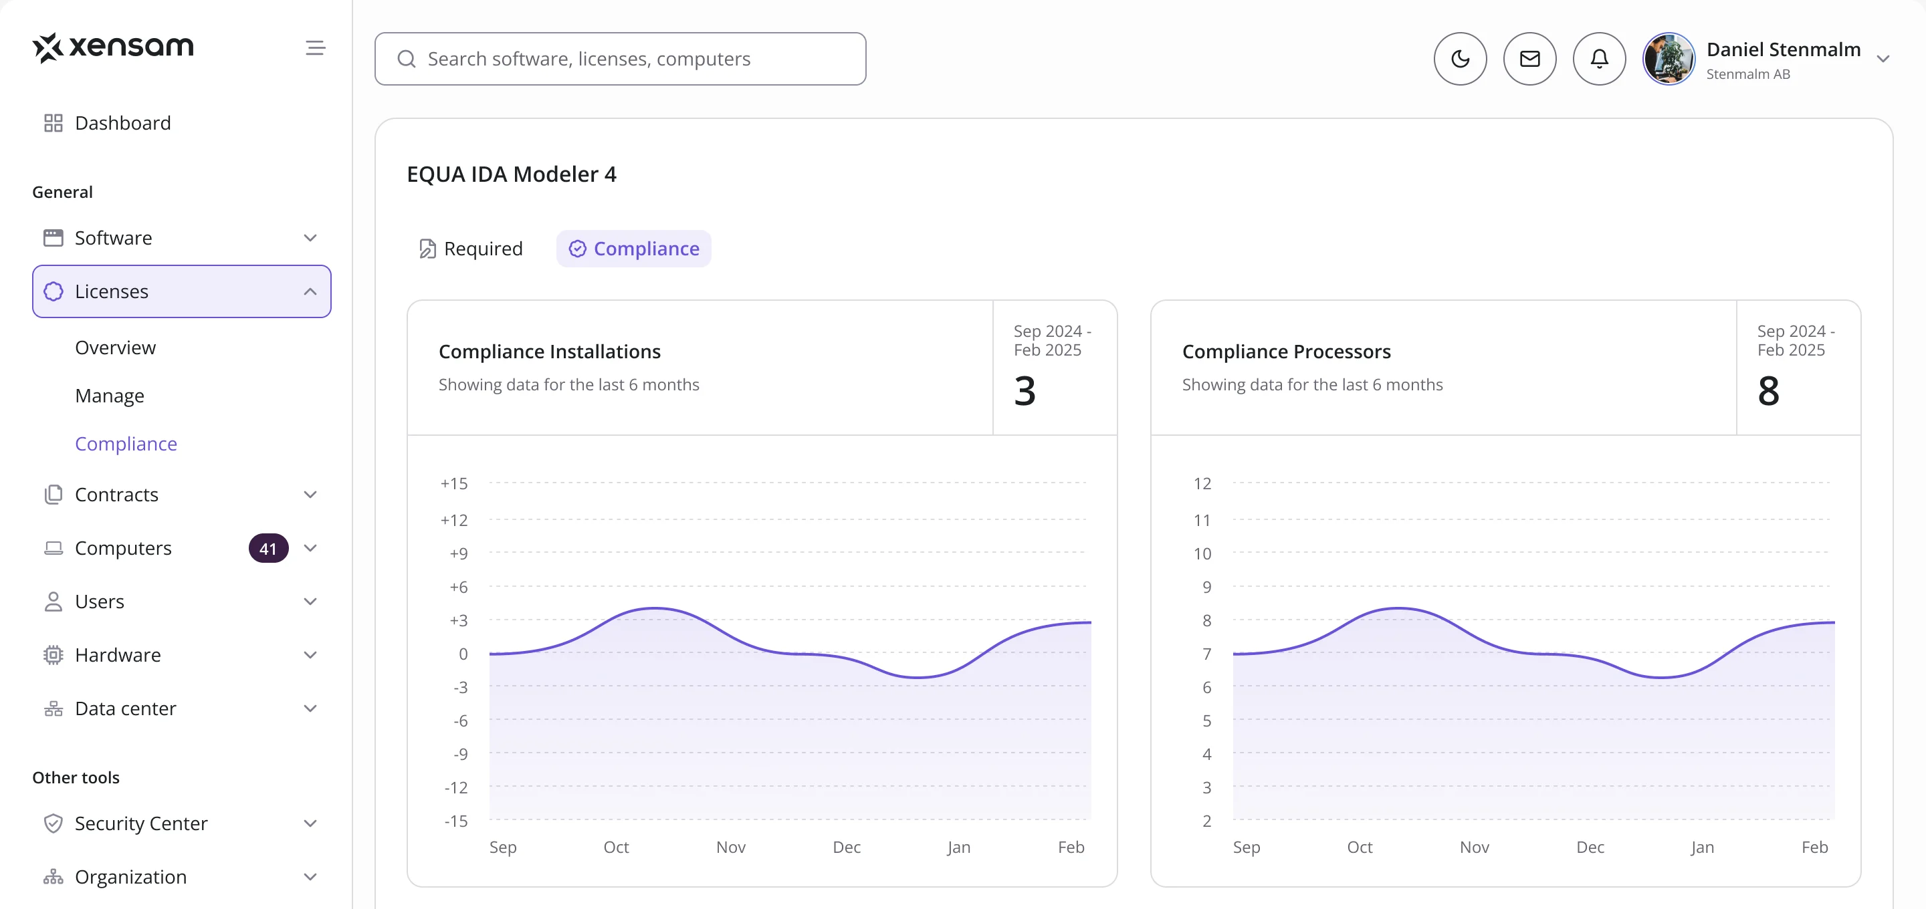1926x909 pixels.
Task: Click 12 axis label on Processors chart
Action: pyautogui.click(x=1202, y=484)
